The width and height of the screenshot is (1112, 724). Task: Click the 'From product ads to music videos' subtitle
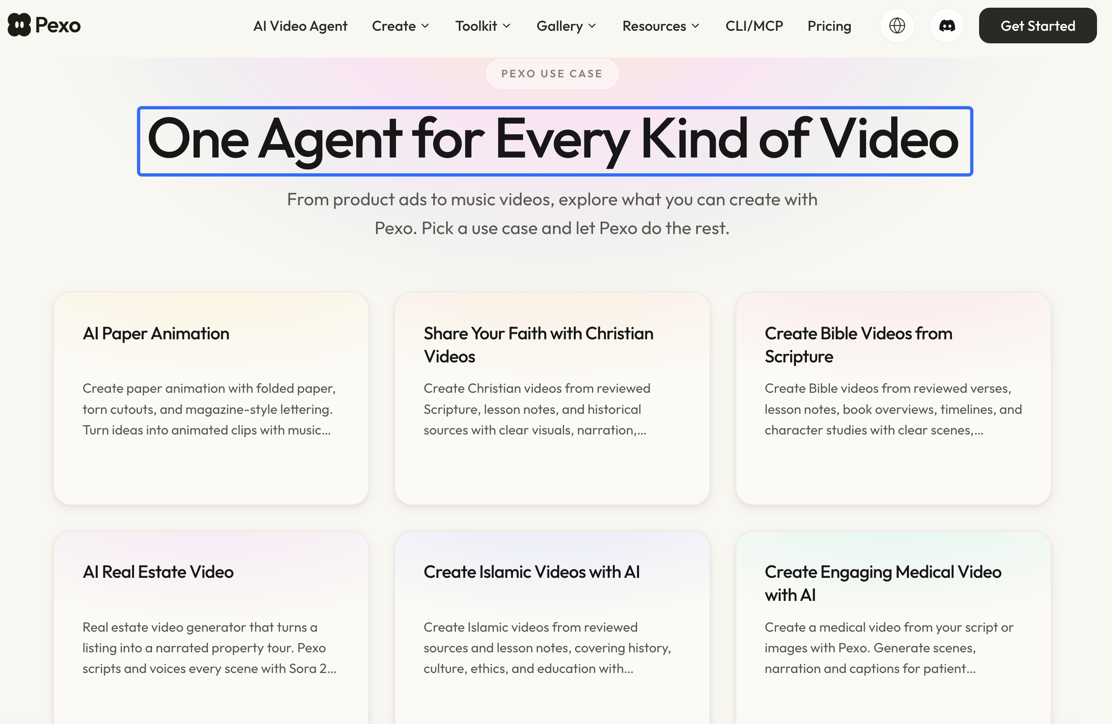click(x=552, y=214)
